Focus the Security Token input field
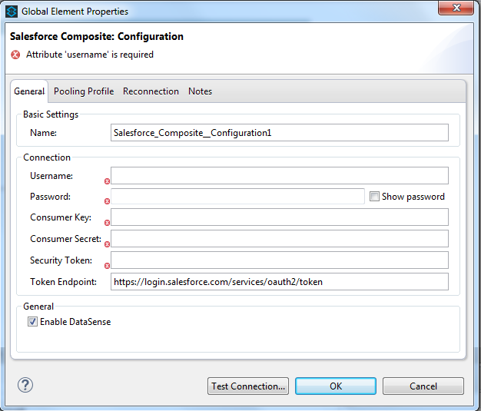Image resolution: width=481 pixels, height=411 pixels. (x=280, y=260)
